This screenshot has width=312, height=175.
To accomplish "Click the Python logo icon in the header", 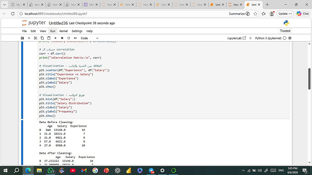I will 286,23.
